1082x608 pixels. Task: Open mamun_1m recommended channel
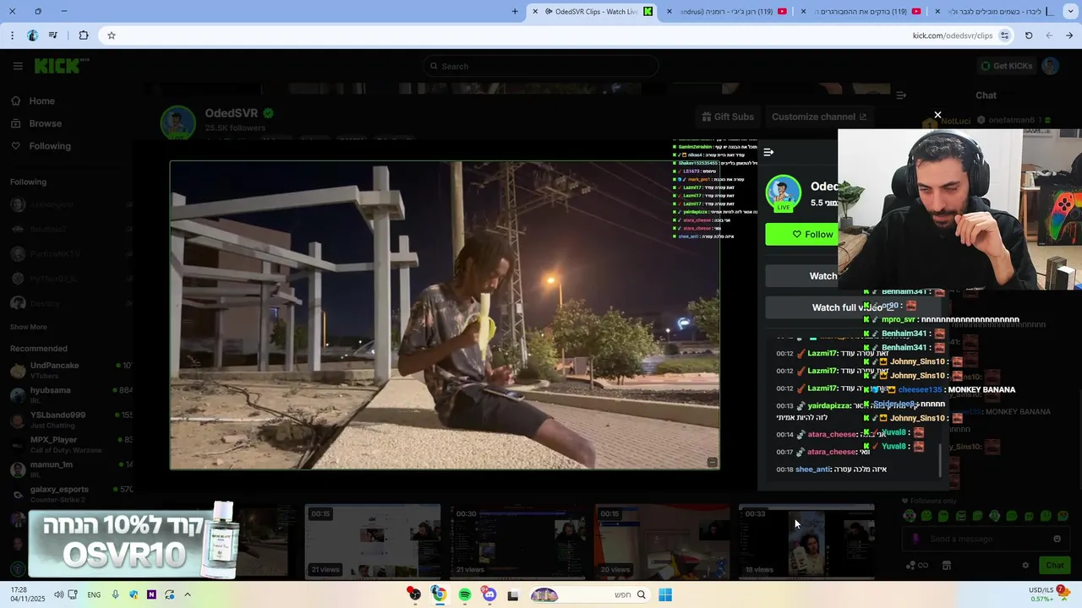coord(71,469)
